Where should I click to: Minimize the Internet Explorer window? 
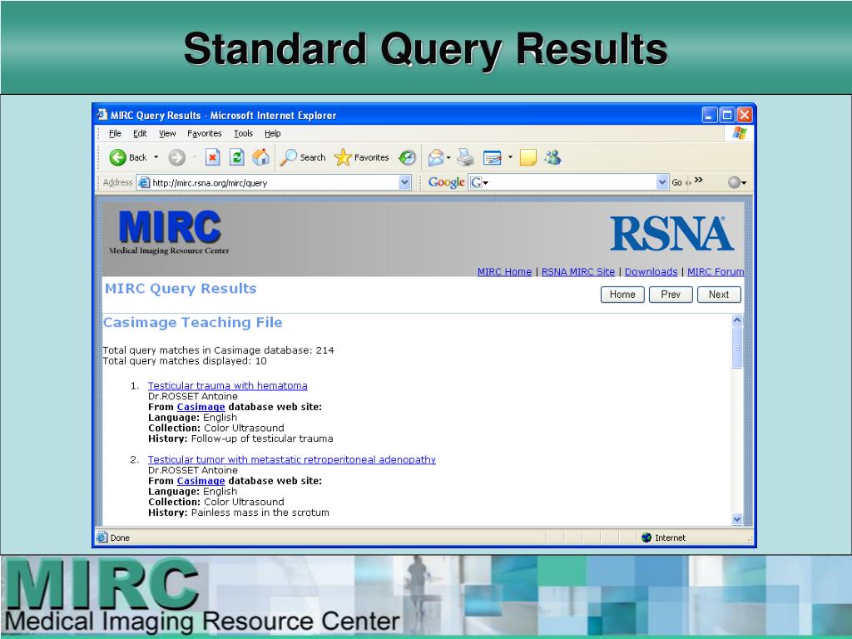pyautogui.click(x=710, y=115)
